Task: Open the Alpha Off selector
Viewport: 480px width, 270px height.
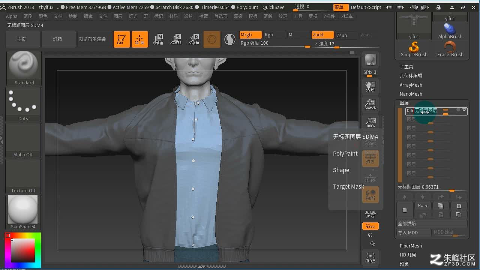Action: point(23,141)
